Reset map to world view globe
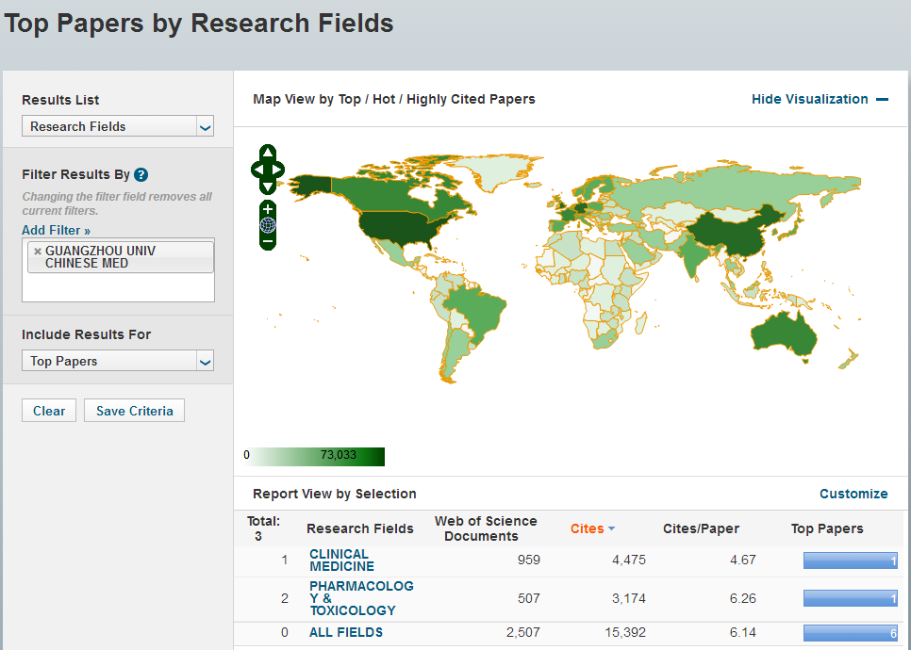Image resolution: width=911 pixels, height=650 pixels. 268,225
